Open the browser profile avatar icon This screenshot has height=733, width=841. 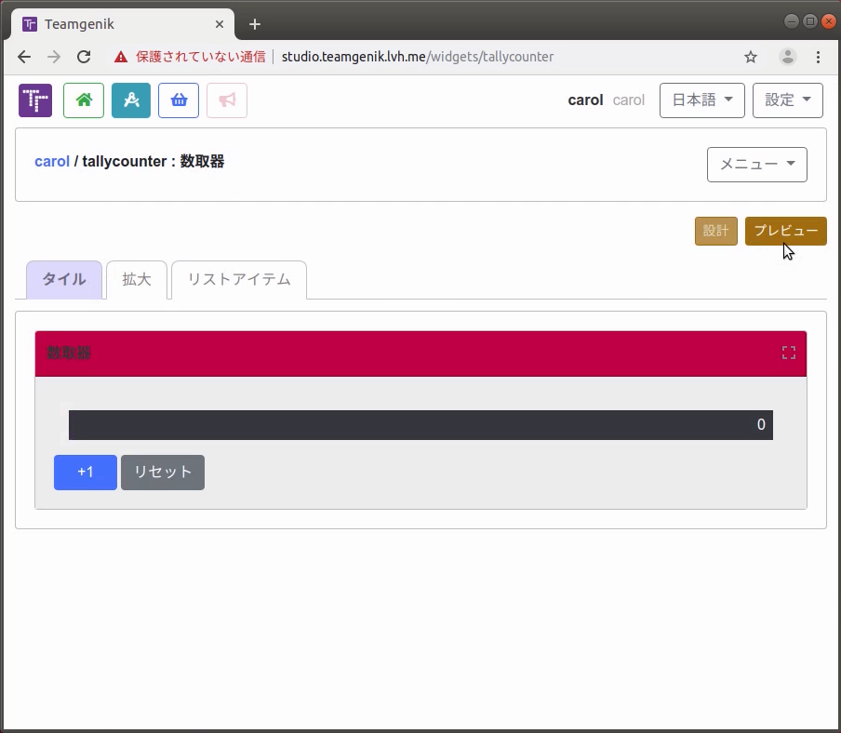[787, 57]
